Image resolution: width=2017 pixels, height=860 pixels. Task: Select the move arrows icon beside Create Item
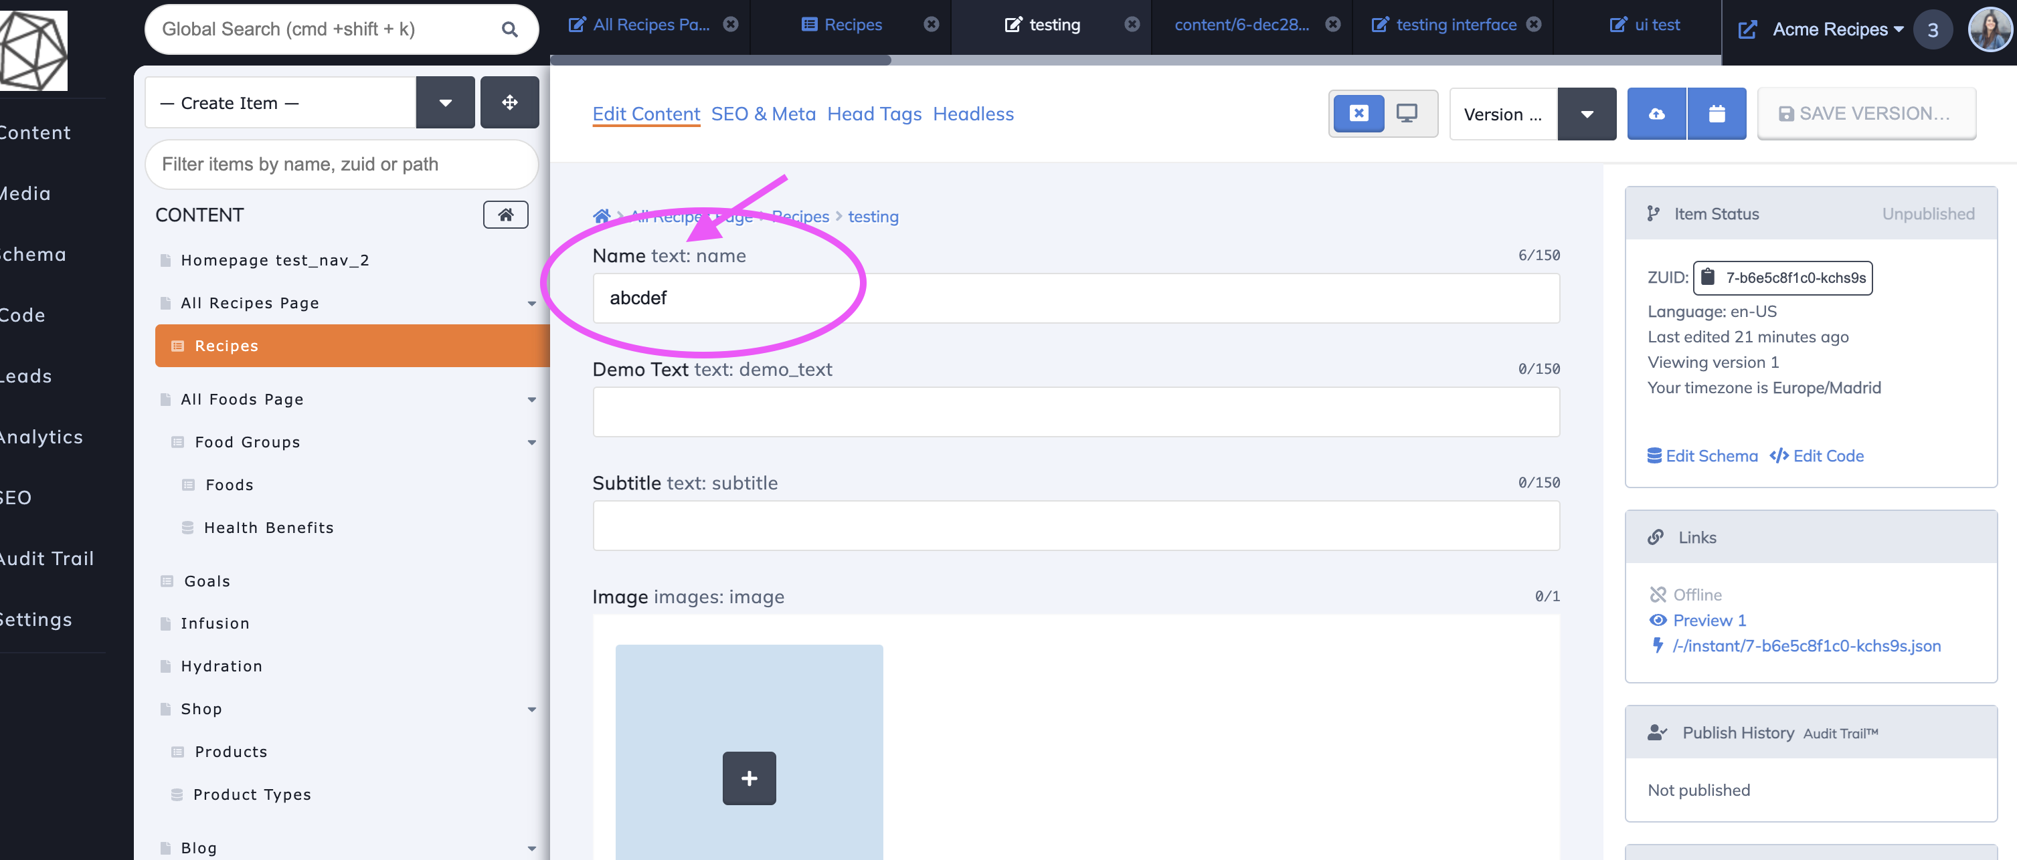point(510,102)
